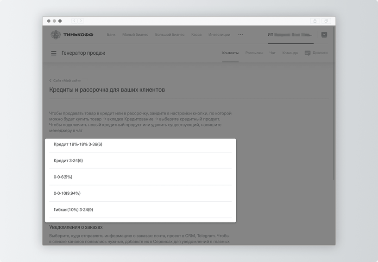Click the page vertical scrollbar

pyautogui.click(x=334, y=104)
